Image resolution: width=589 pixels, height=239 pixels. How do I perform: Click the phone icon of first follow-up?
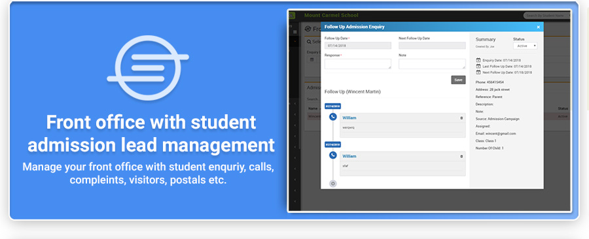tap(333, 117)
